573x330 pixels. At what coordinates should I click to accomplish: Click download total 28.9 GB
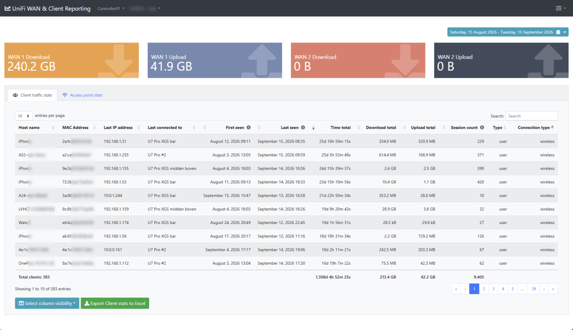click(x=388, y=209)
